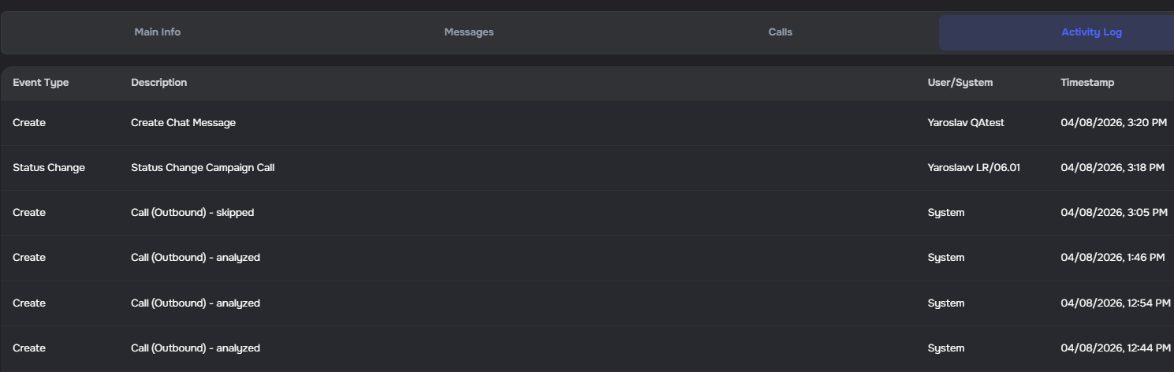Select the Activity Log tab
The width and height of the screenshot is (1174, 372).
[x=1090, y=32]
